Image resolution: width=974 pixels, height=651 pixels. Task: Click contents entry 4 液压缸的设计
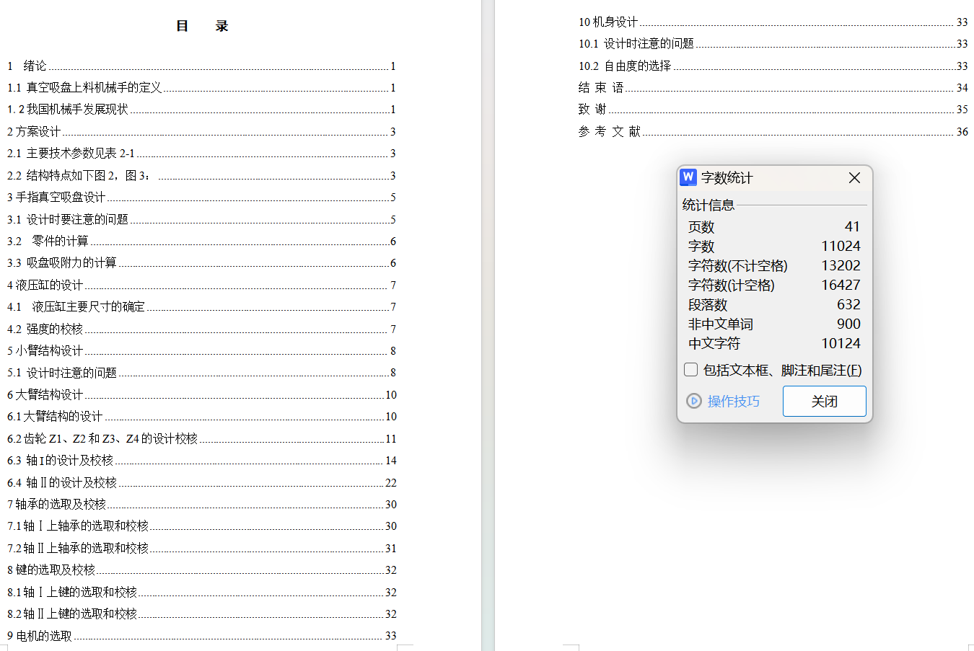click(x=201, y=285)
